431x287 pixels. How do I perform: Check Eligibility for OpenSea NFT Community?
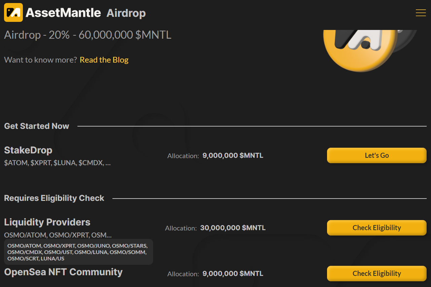pyautogui.click(x=376, y=274)
